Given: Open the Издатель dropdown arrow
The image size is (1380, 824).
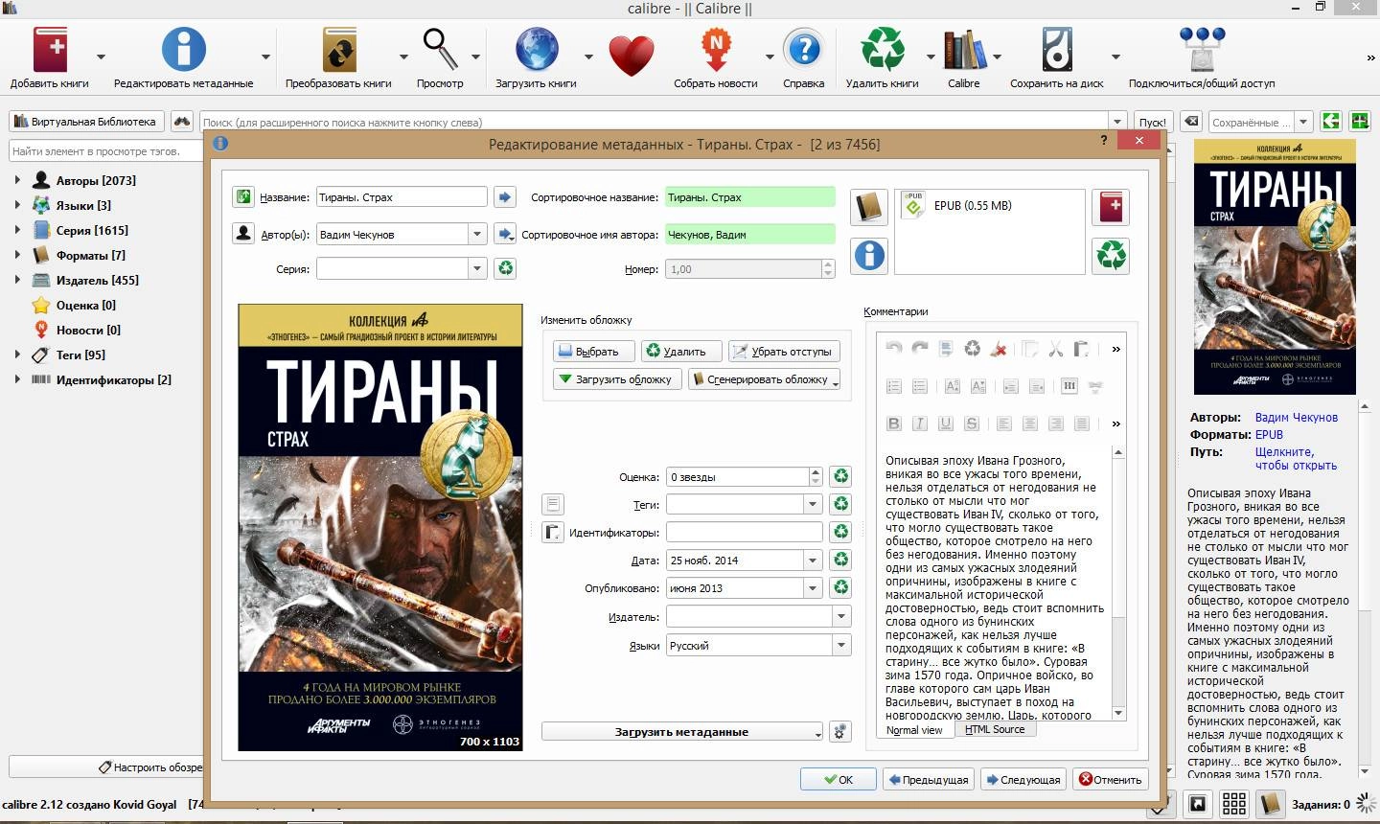Looking at the screenshot, I should pos(841,617).
